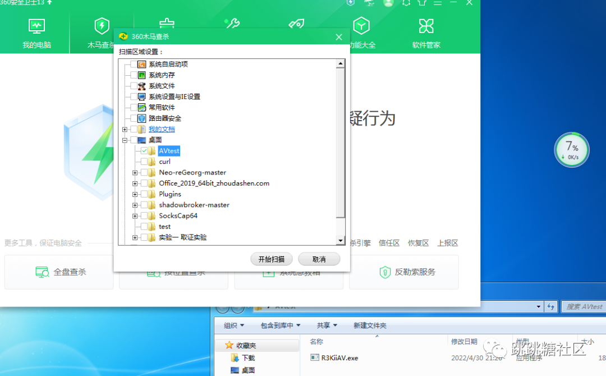Click the 系统设置与IE设置 monitor icon
The image size is (606, 376).
pyautogui.click(x=142, y=97)
